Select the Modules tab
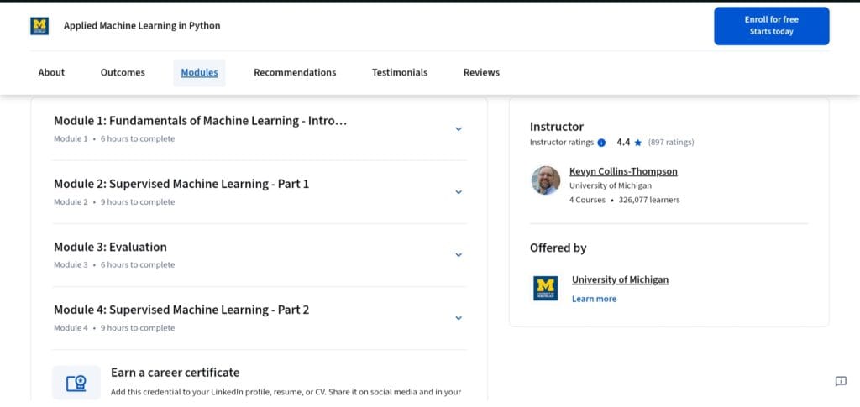The height and width of the screenshot is (407, 860). pyautogui.click(x=199, y=72)
